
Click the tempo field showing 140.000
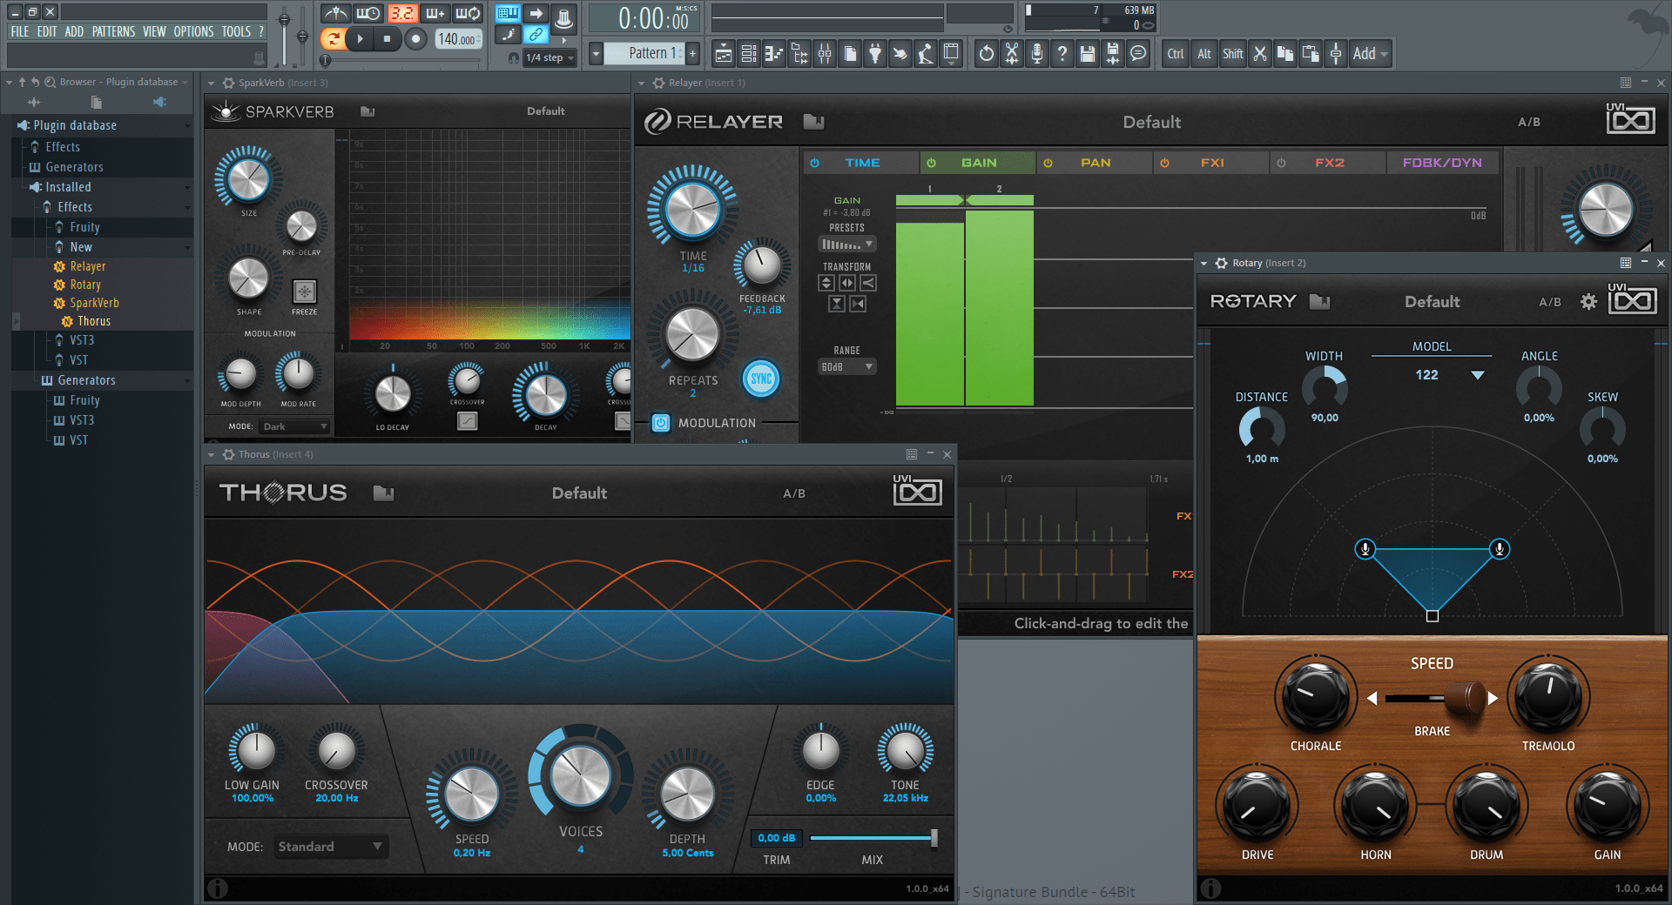(457, 39)
